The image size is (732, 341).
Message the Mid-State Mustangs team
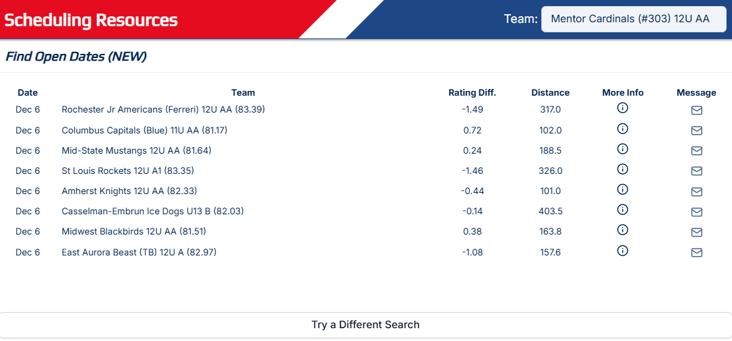click(x=696, y=151)
